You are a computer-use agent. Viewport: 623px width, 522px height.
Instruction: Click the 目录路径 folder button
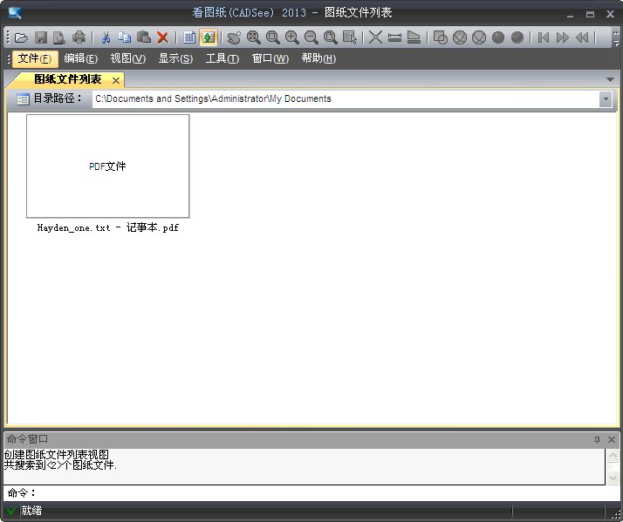(24, 99)
